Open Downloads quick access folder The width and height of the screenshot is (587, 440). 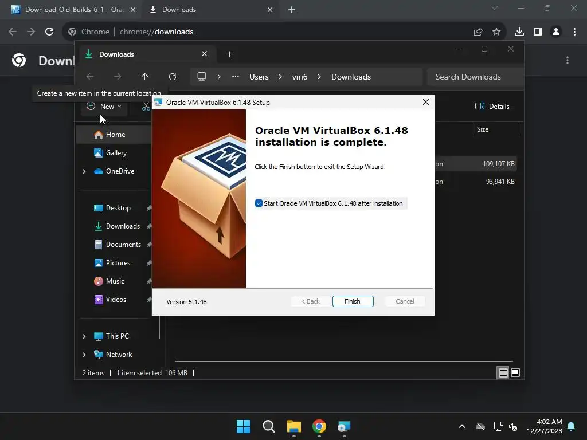(x=118, y=226)
